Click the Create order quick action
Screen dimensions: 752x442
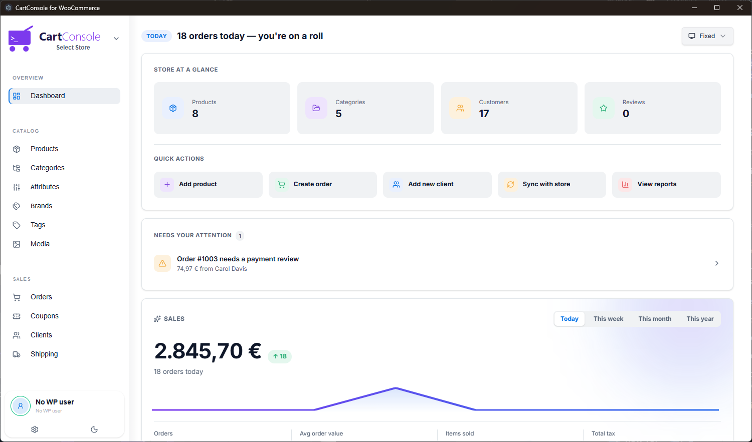pos(323,185)
